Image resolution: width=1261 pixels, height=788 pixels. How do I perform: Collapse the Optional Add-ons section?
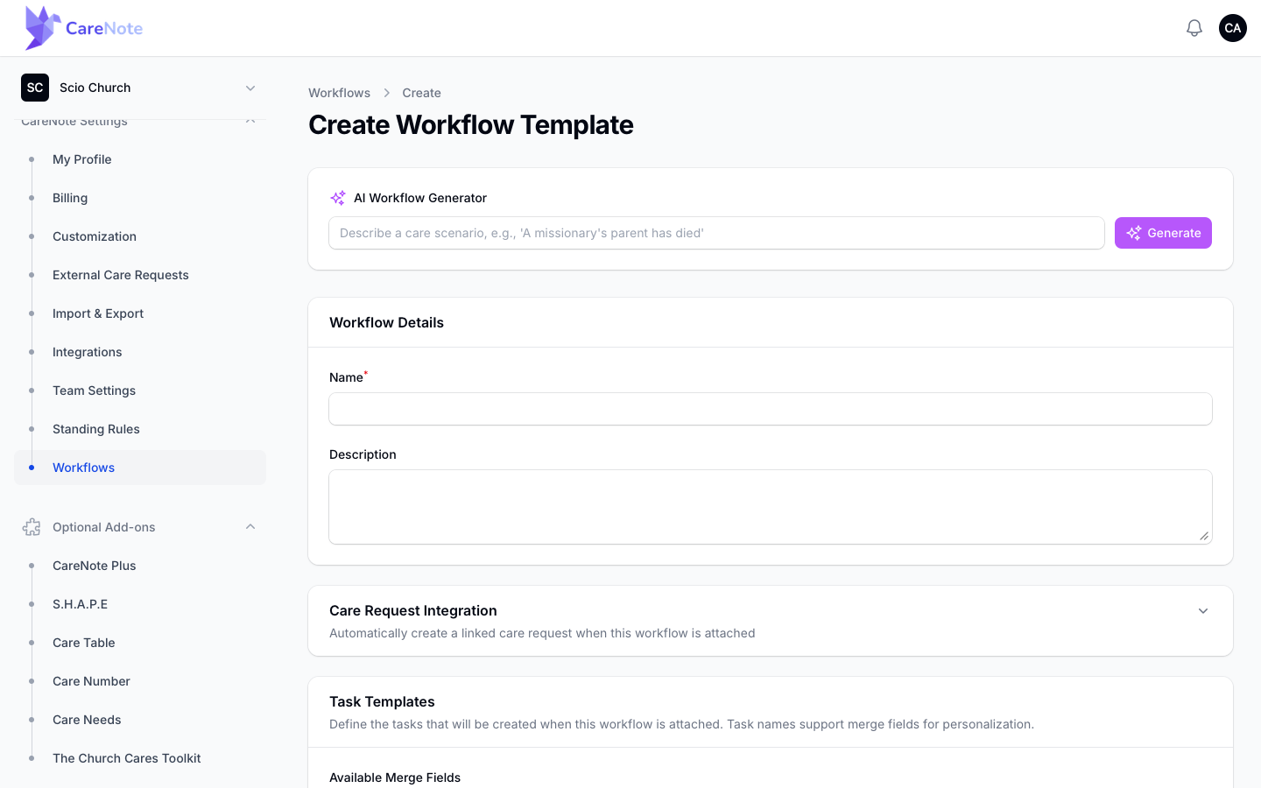[250, 527]
